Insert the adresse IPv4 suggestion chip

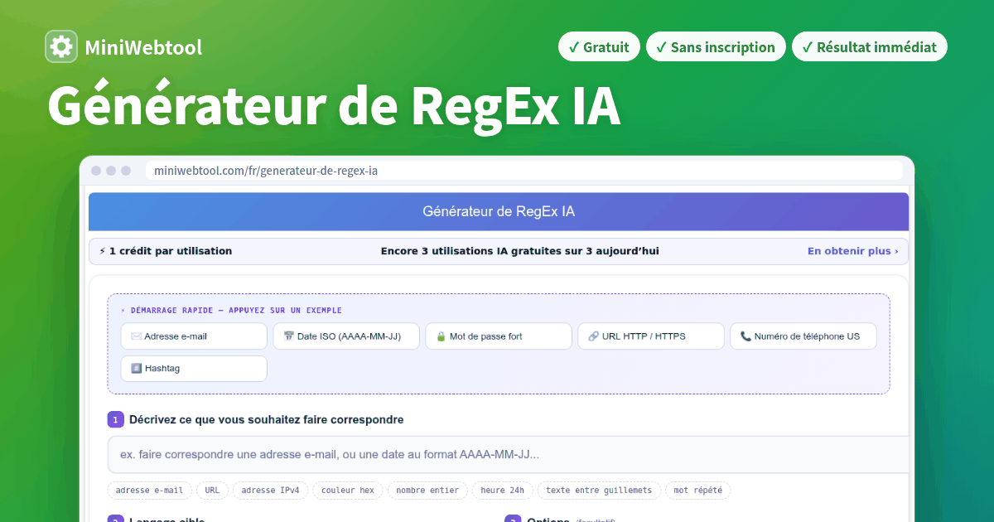click(270, 491)
